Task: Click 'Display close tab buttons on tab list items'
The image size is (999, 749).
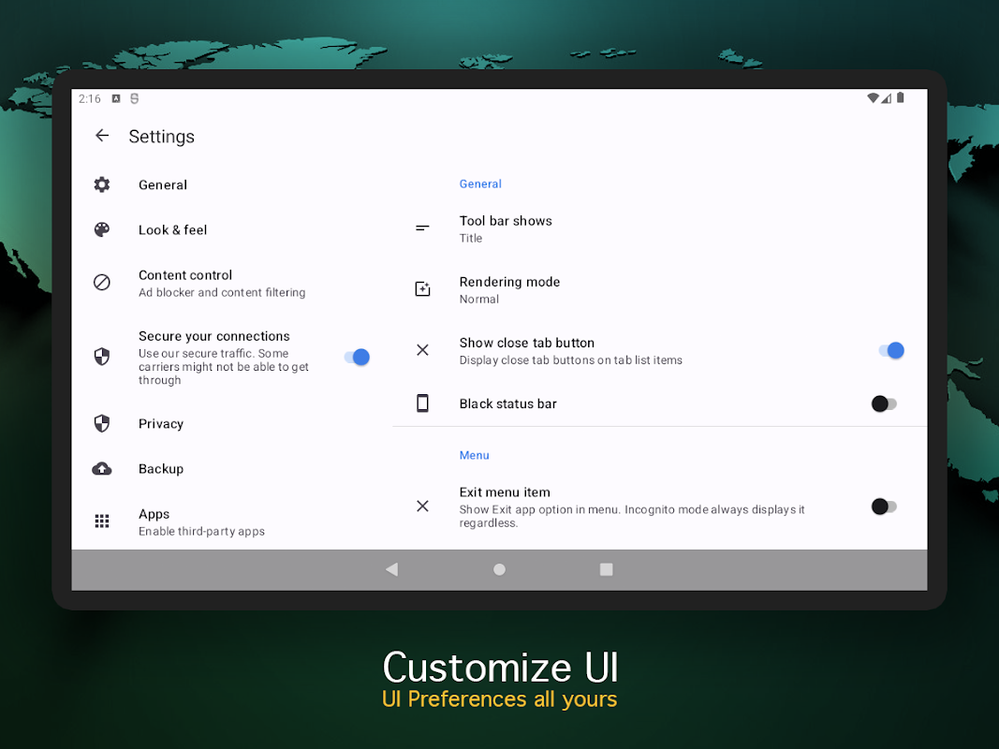Action: point(571,360)
